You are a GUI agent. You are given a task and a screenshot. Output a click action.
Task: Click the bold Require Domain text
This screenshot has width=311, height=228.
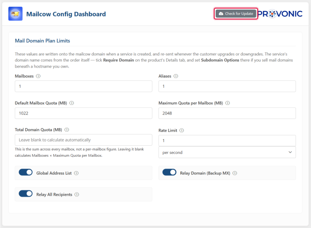coord(118,60)
